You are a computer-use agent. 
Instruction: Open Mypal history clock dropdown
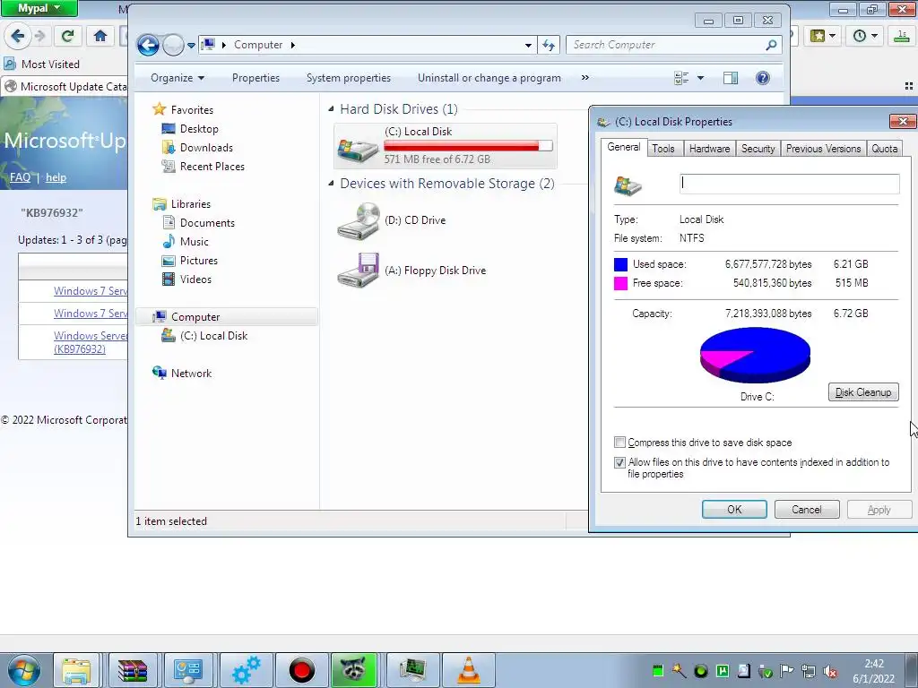(866, 36)
